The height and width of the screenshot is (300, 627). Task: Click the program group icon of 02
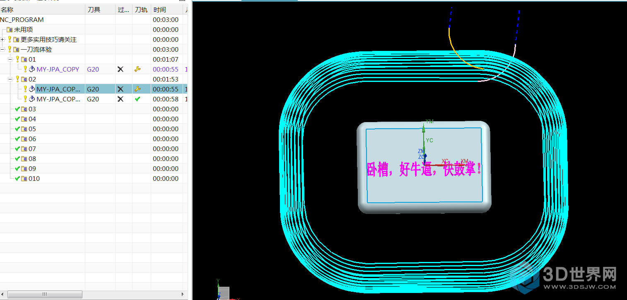(24, 79)
